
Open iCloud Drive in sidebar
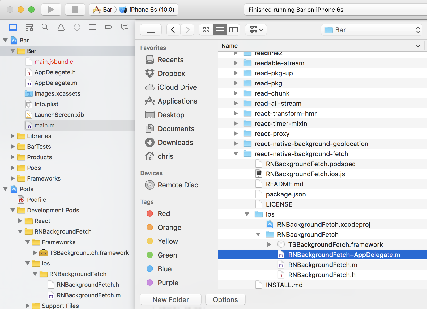point(171,87)
